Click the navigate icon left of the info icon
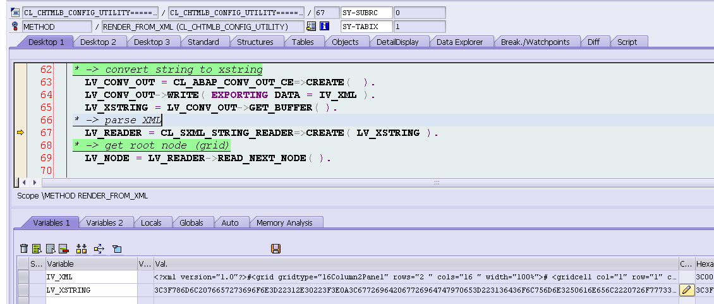The image size is (714, 304). (312, 27)
